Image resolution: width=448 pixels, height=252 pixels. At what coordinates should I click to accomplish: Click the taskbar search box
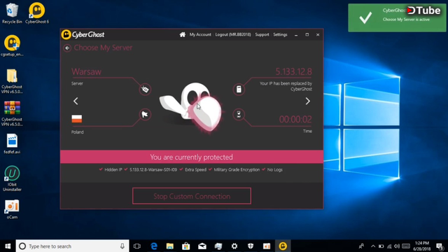(72, 246)
